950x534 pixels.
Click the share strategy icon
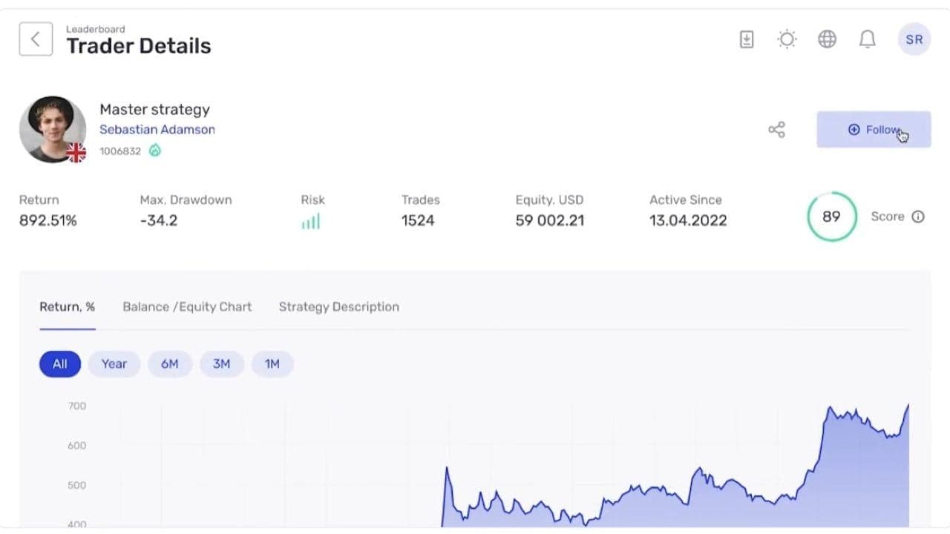point(776,130)
